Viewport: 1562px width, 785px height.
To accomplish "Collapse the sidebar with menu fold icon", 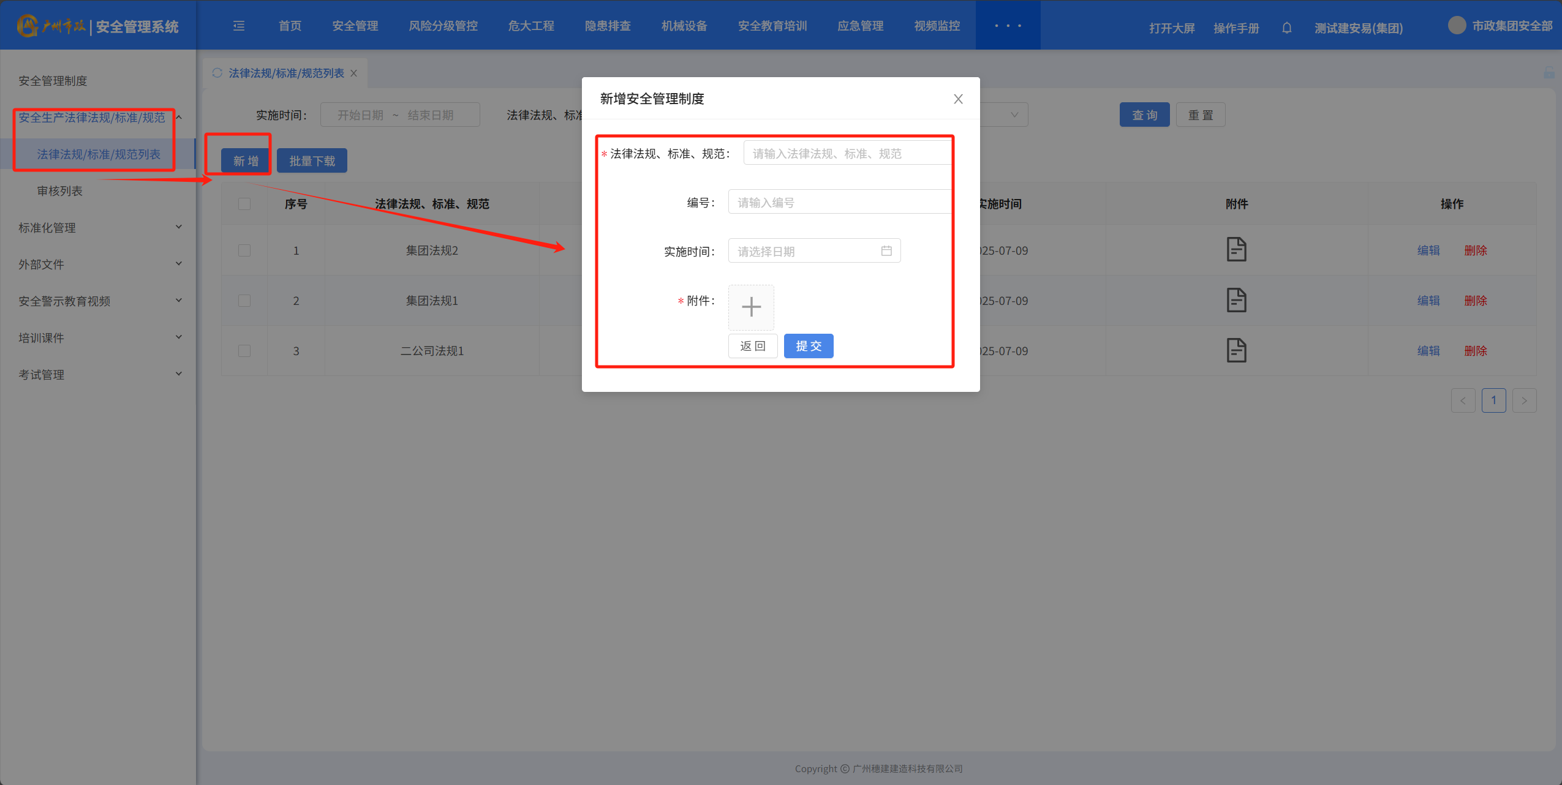I will tap(239, 26).
